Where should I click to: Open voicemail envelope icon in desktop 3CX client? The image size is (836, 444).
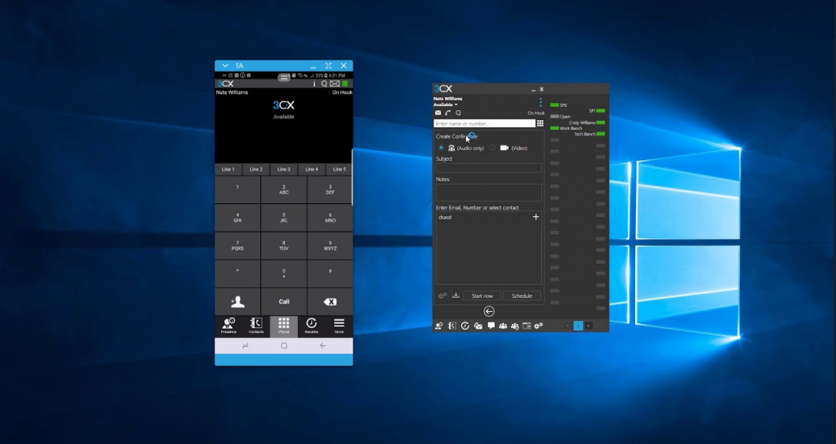(438, 113)
